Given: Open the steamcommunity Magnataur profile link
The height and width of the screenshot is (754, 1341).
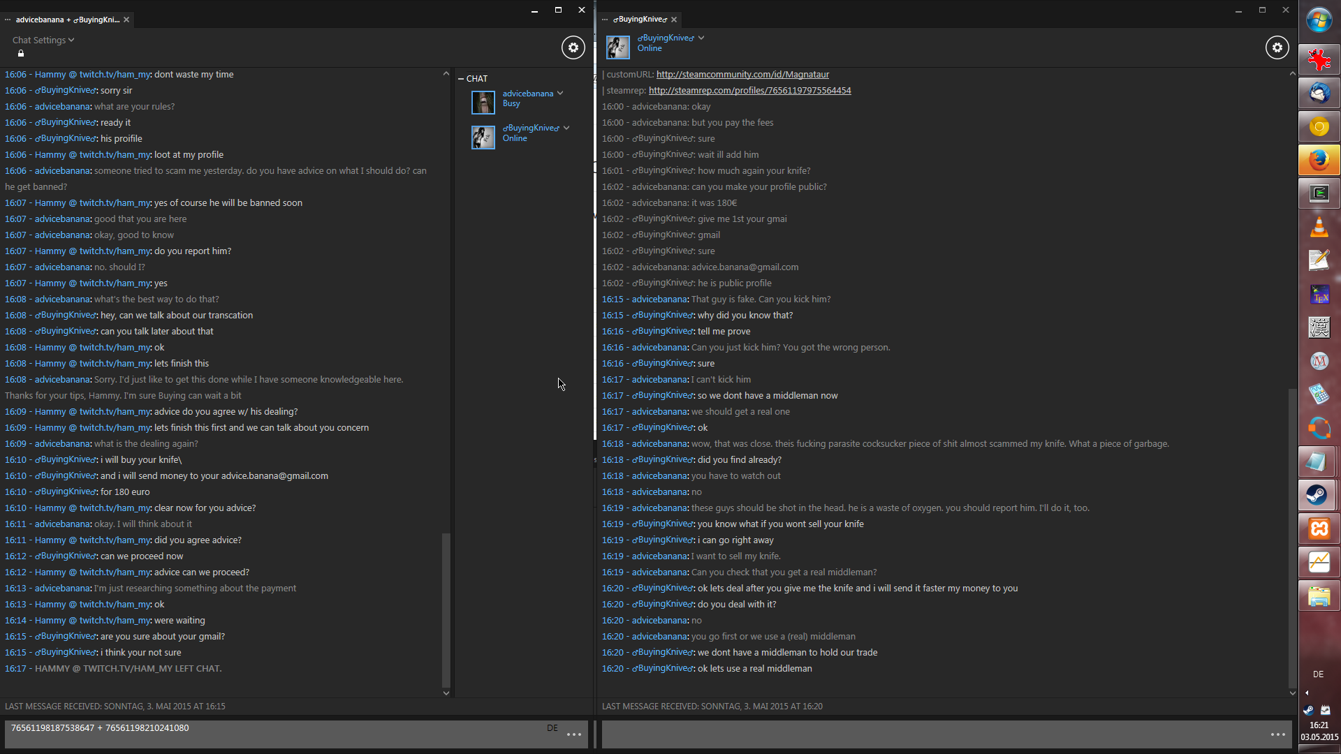Looking at the screenshot, I should pyautogui.click(x=742, y=75).
